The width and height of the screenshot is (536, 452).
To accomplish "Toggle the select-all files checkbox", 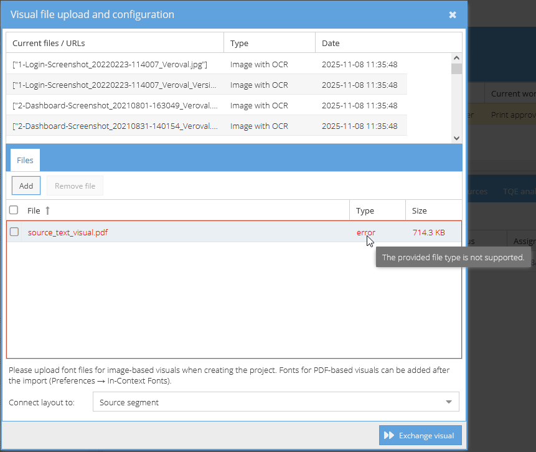I will click(x=14, y=210).
